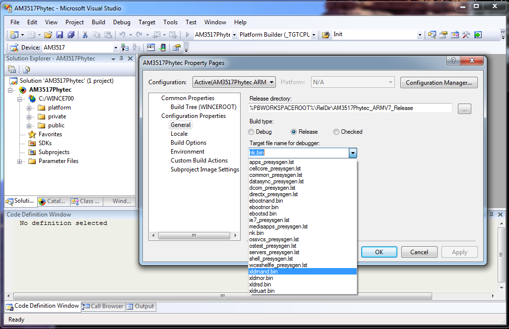The height and width of the screenshot is (329, 509).
Task: Select Custom Build Actions tree item
Action: coord(199,161)
